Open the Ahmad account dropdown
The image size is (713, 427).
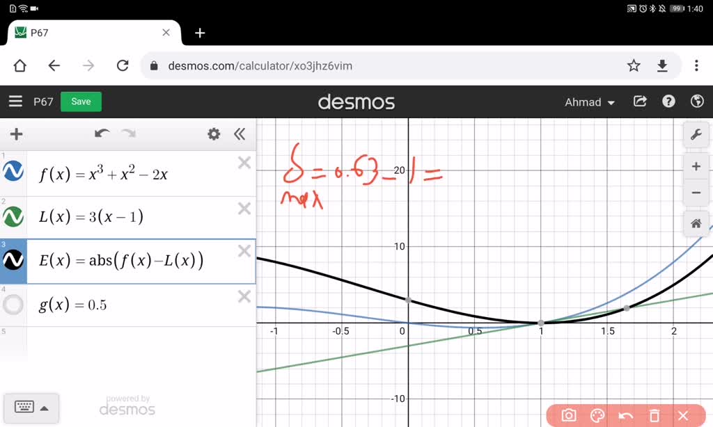pos(589,102)
